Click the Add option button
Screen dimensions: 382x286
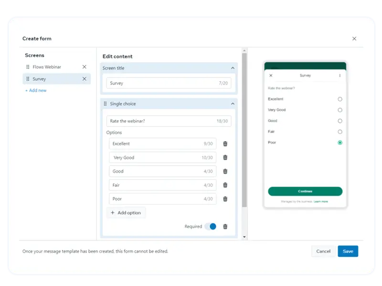(126, 213)
